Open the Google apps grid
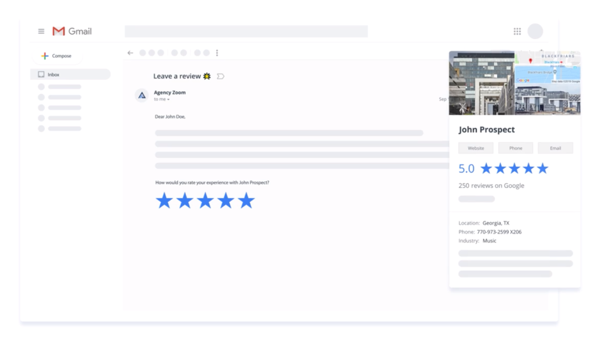This screenshot has height=341, width=605. [517, 31]
